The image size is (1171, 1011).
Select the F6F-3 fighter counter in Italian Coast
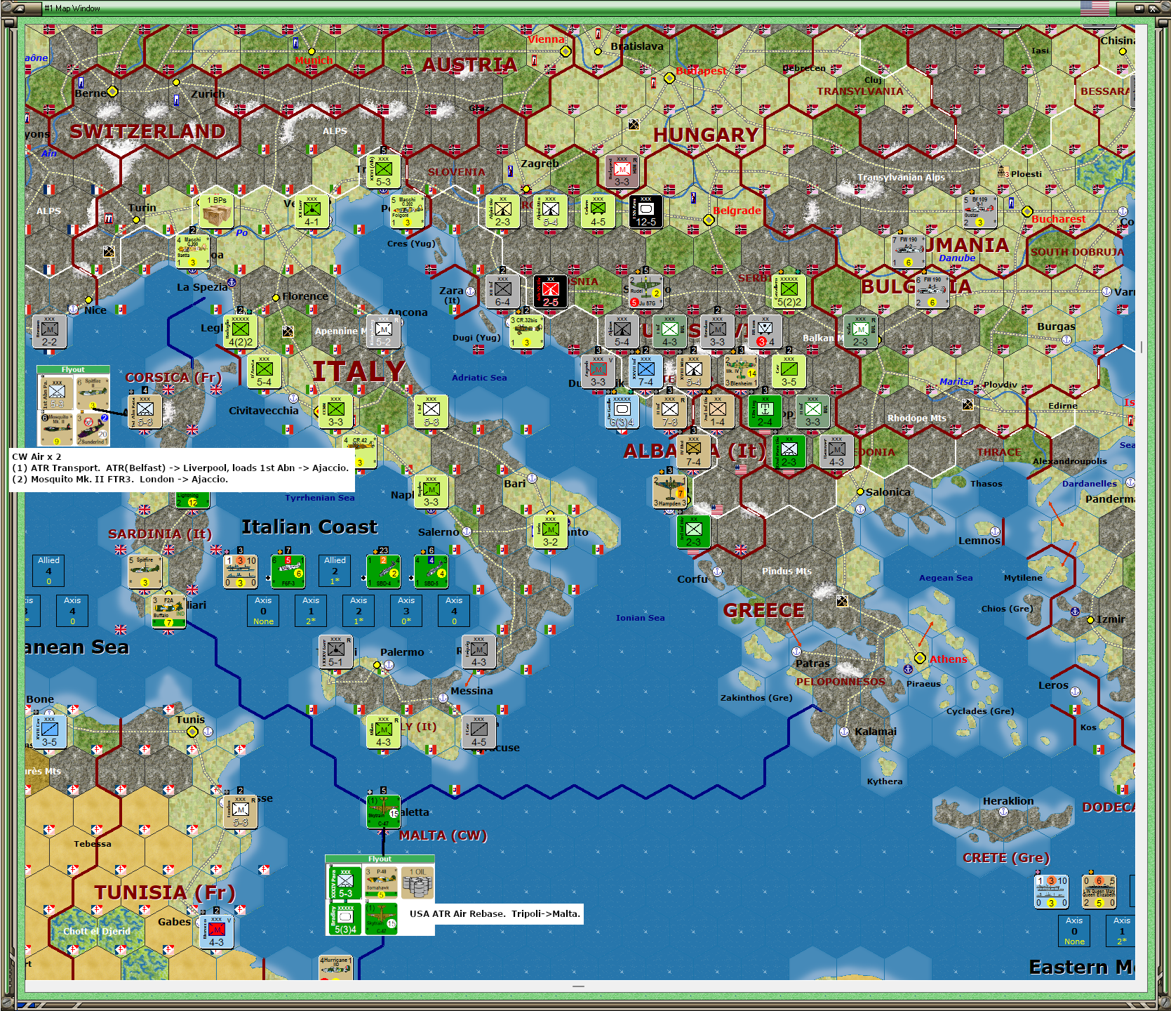tap(288, 571)
